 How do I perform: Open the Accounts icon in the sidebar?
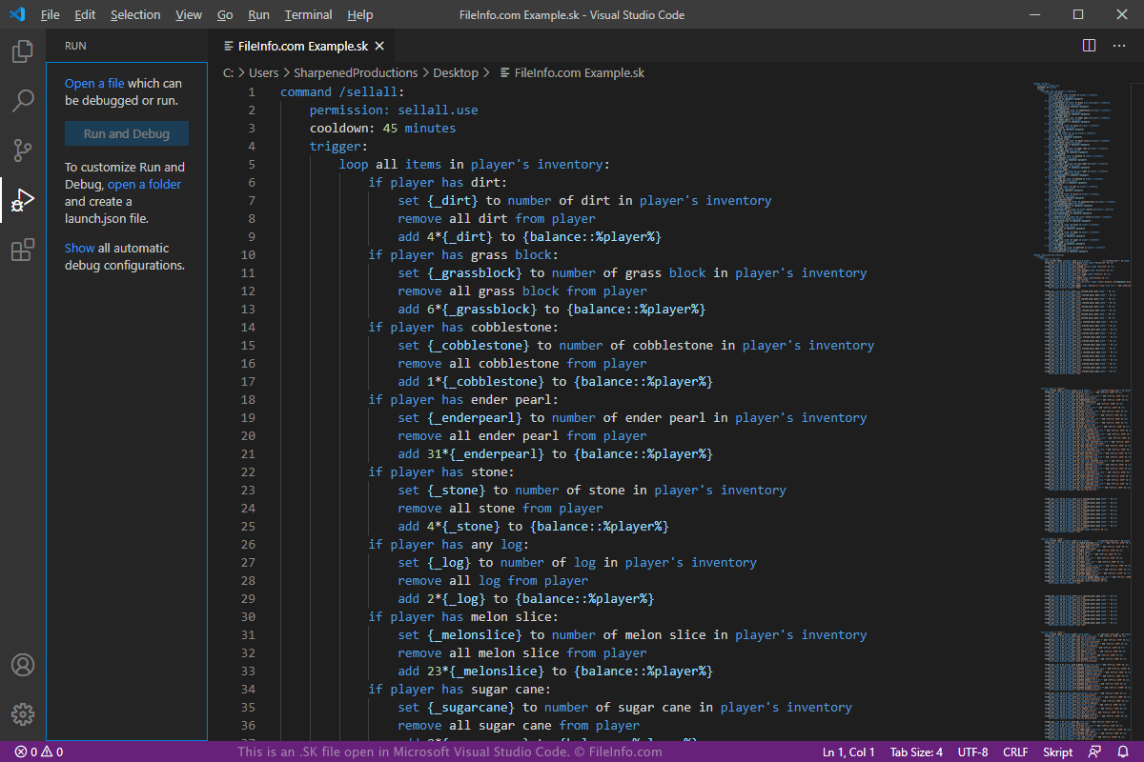pyautogui.click(x=22, y=666)
